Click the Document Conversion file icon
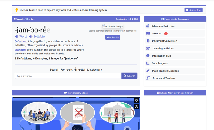 pos(148,41)
